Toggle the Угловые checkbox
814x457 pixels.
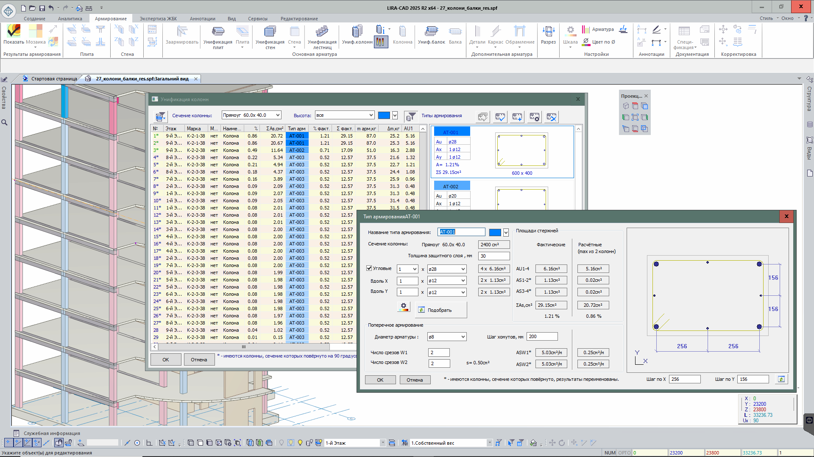coord(369,268)
